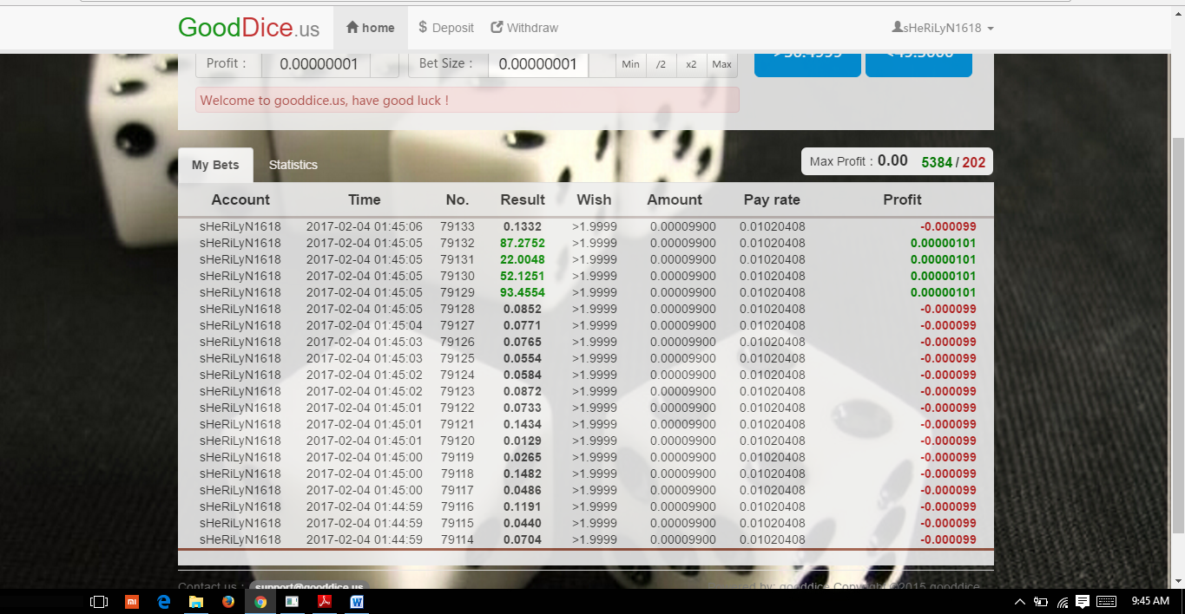Open Microsoft Edge from the taskbar
This screenshot has height=614, width=1185.
pos(164,601)
